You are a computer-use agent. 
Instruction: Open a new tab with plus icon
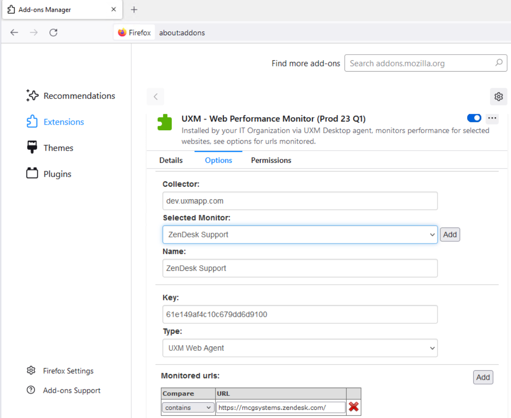tap(134, 10)
